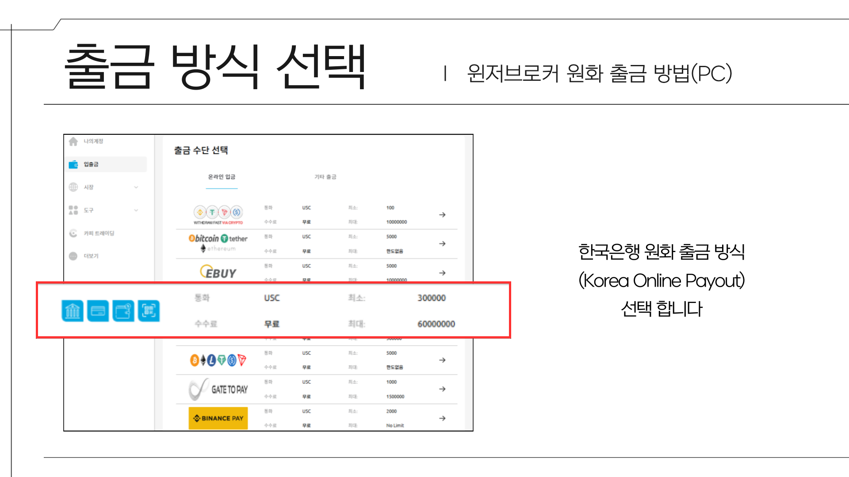Click the globe icon for 시장
Screen dimensions: 849x477
point(73,187)
